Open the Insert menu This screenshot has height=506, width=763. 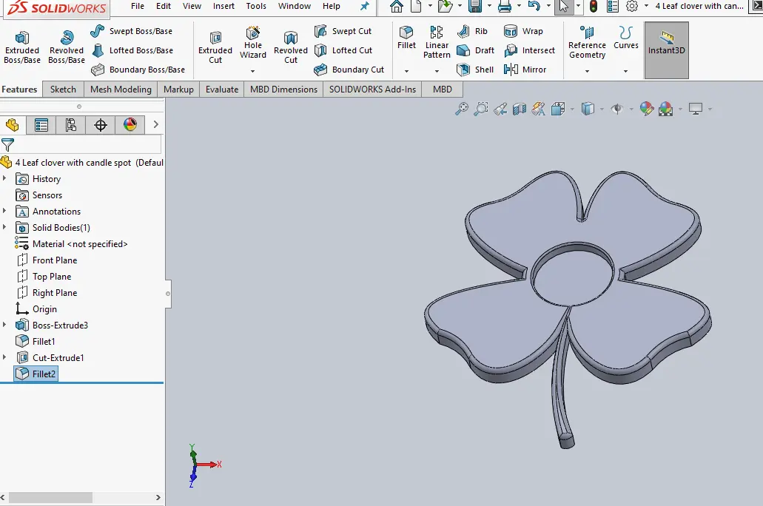pos(223,6)
